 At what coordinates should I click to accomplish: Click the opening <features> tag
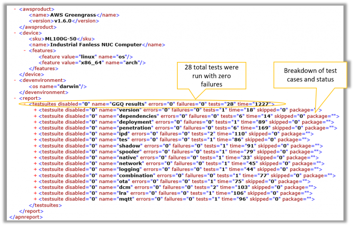tap(43, 51)
